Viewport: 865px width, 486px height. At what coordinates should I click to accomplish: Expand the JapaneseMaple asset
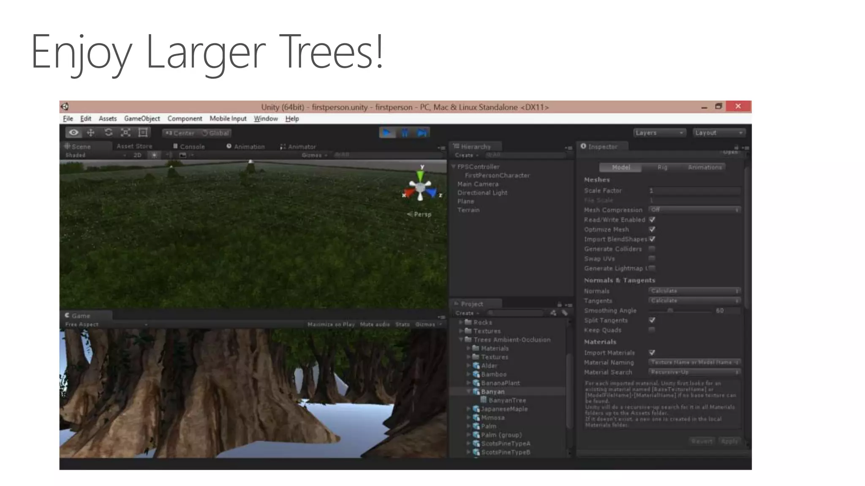468,409
